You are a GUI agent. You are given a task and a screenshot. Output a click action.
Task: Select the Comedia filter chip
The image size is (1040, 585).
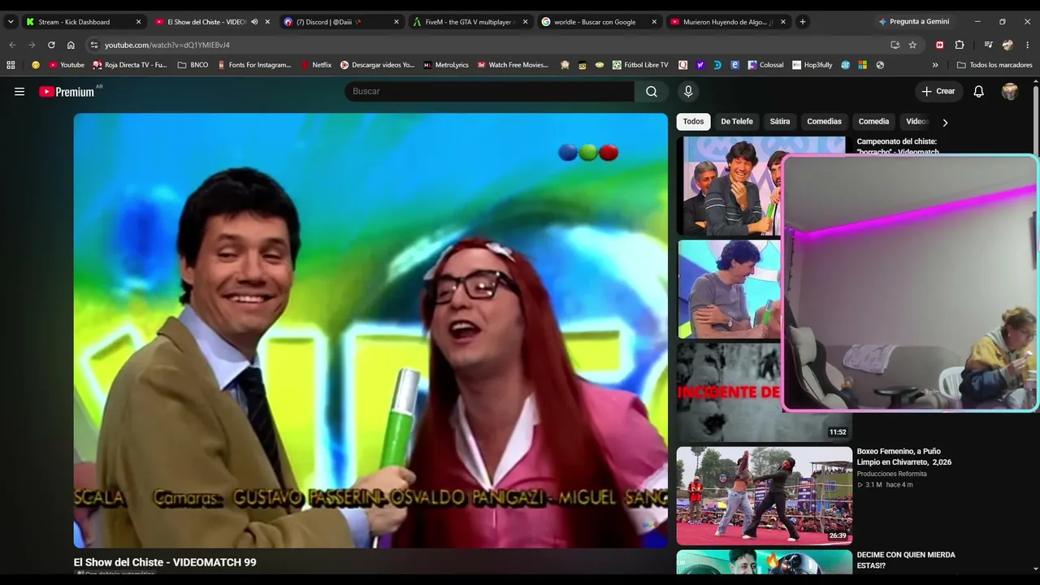pos(873,122)
